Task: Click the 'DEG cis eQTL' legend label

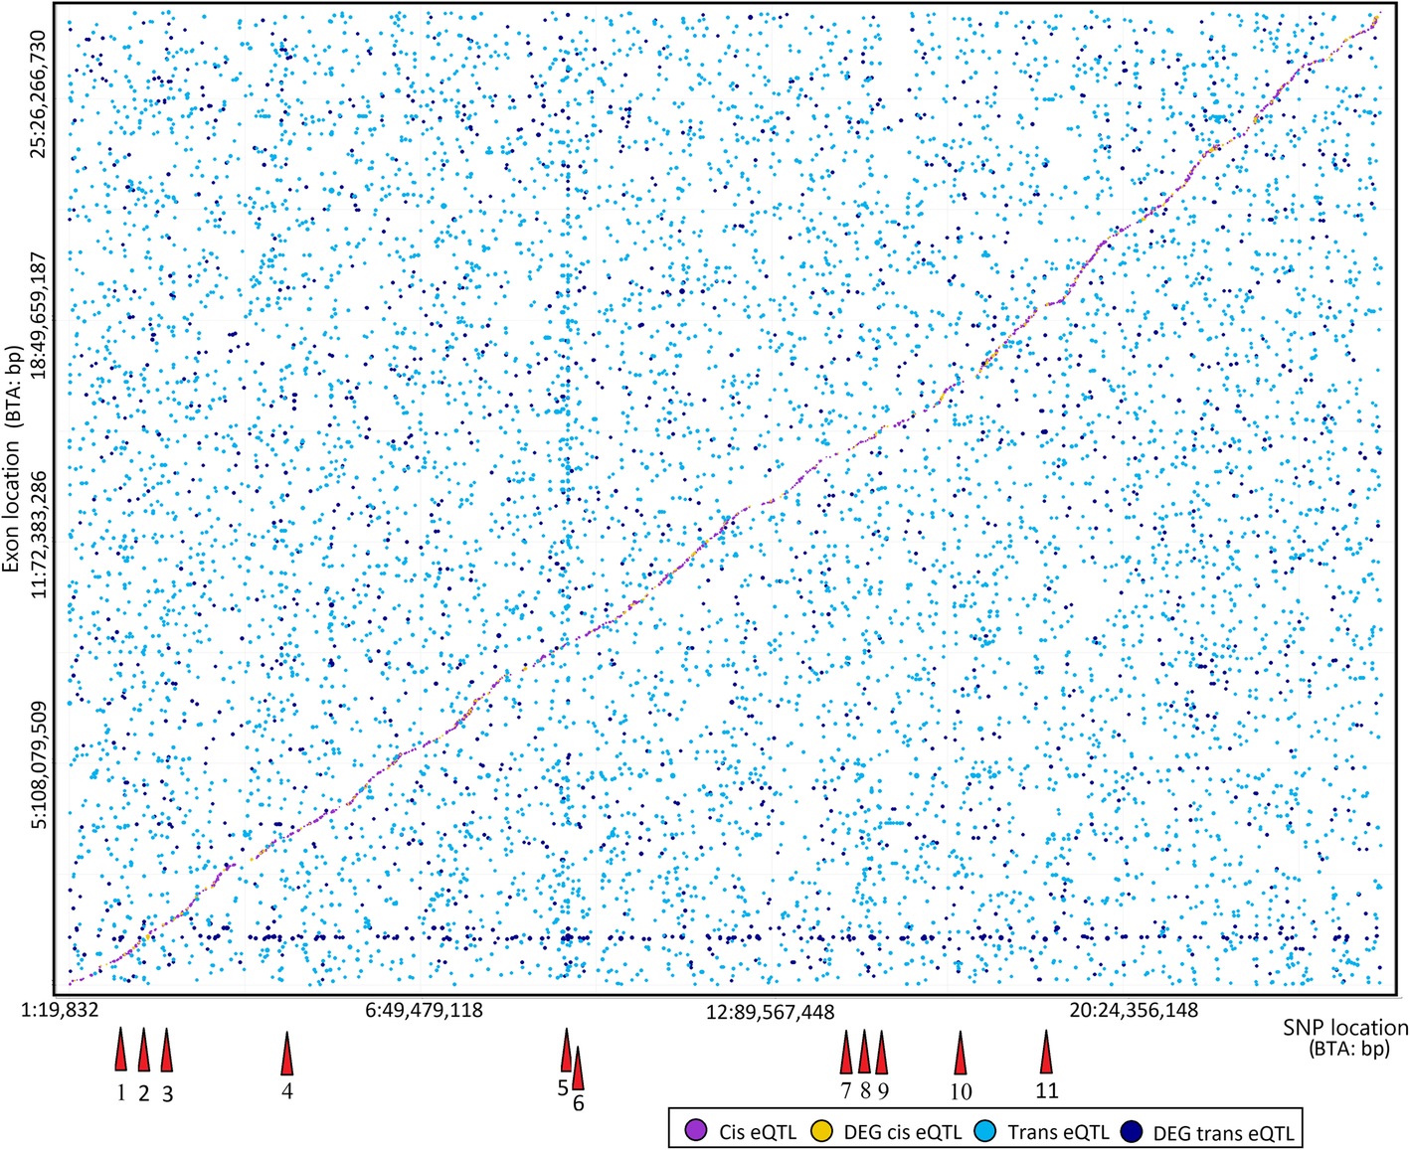Action: 903,1131
